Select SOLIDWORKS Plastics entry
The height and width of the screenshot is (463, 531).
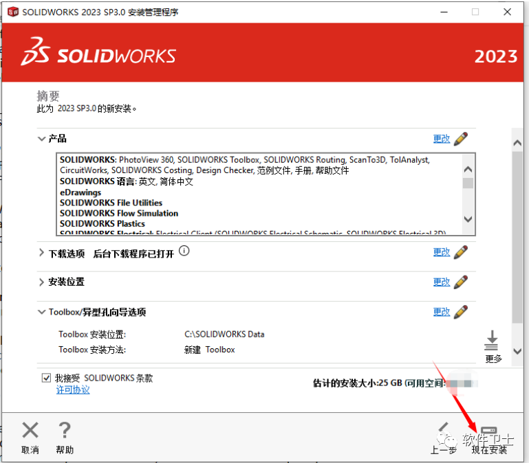102,224
